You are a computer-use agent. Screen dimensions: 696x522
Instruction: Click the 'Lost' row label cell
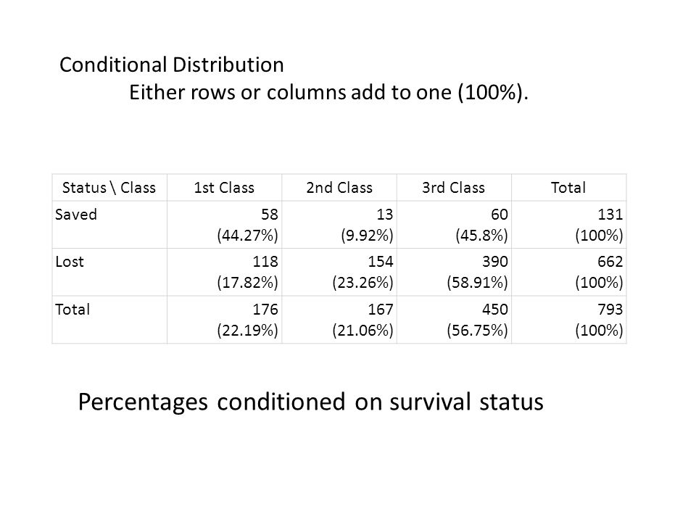pos(109,272)
